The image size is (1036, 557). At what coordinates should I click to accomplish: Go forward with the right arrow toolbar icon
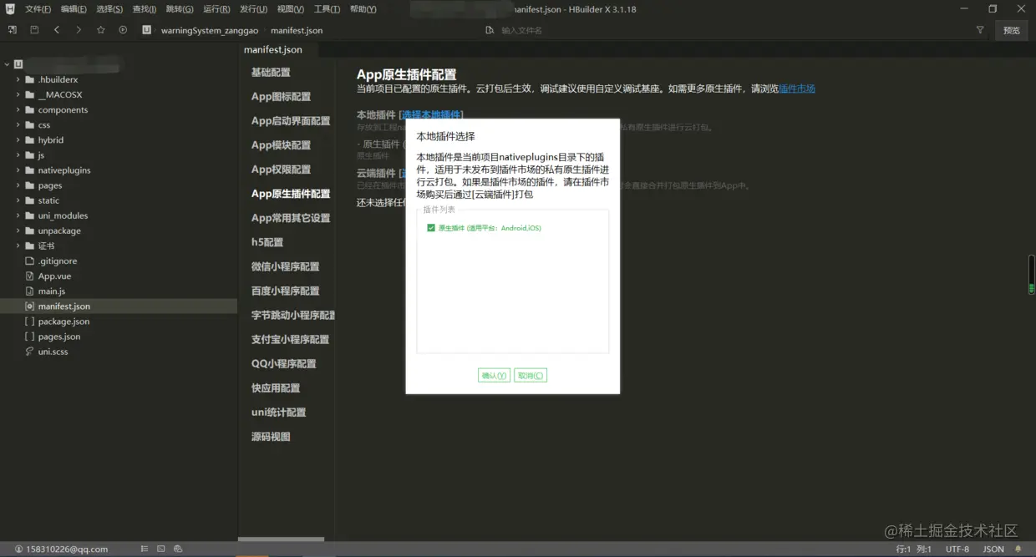tap(79, 29)
